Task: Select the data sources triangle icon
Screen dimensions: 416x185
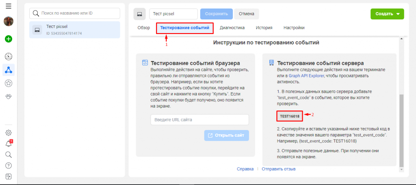Action: [x=9, y=70]
